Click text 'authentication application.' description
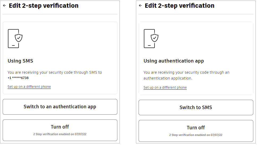The width and height of the screenshot is (257, 145). point(168,78)
